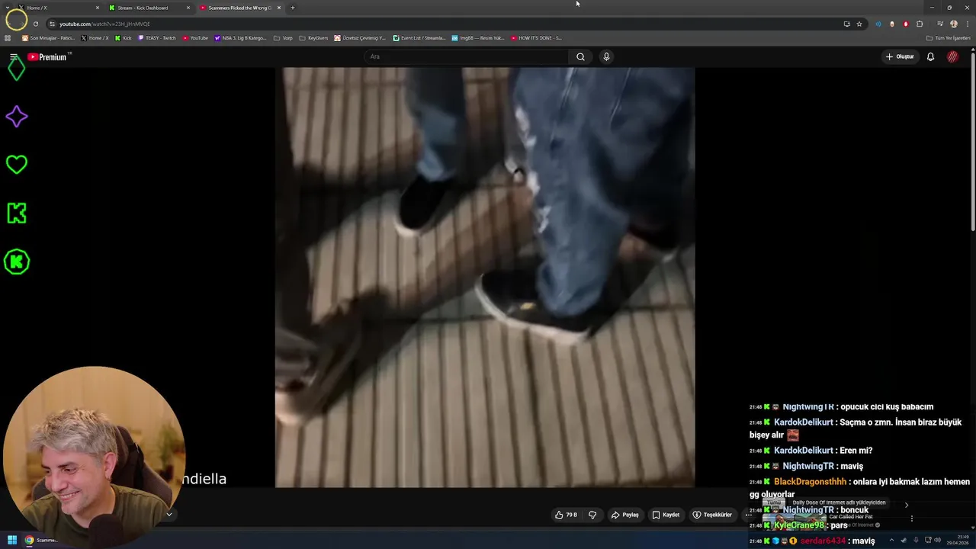
Task: Open the 'Ücretsiz Çevrimiçi Y...' bookmark
Action: [360, 38]
